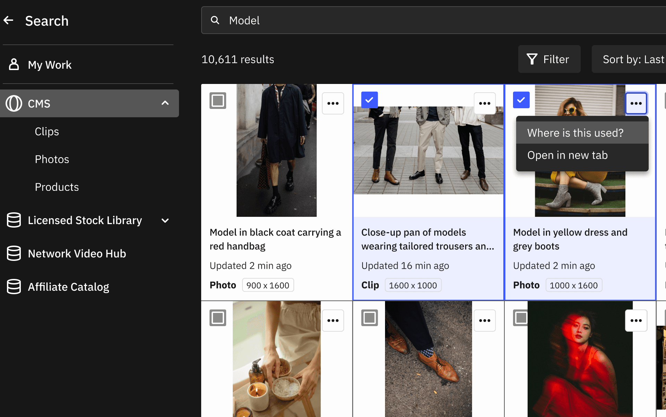
Task: Click the '1600 x 1000' size tag
Action: 413,285
